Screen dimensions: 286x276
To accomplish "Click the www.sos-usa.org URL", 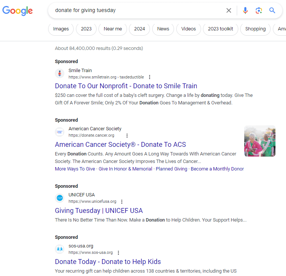I will click(91, 252).
